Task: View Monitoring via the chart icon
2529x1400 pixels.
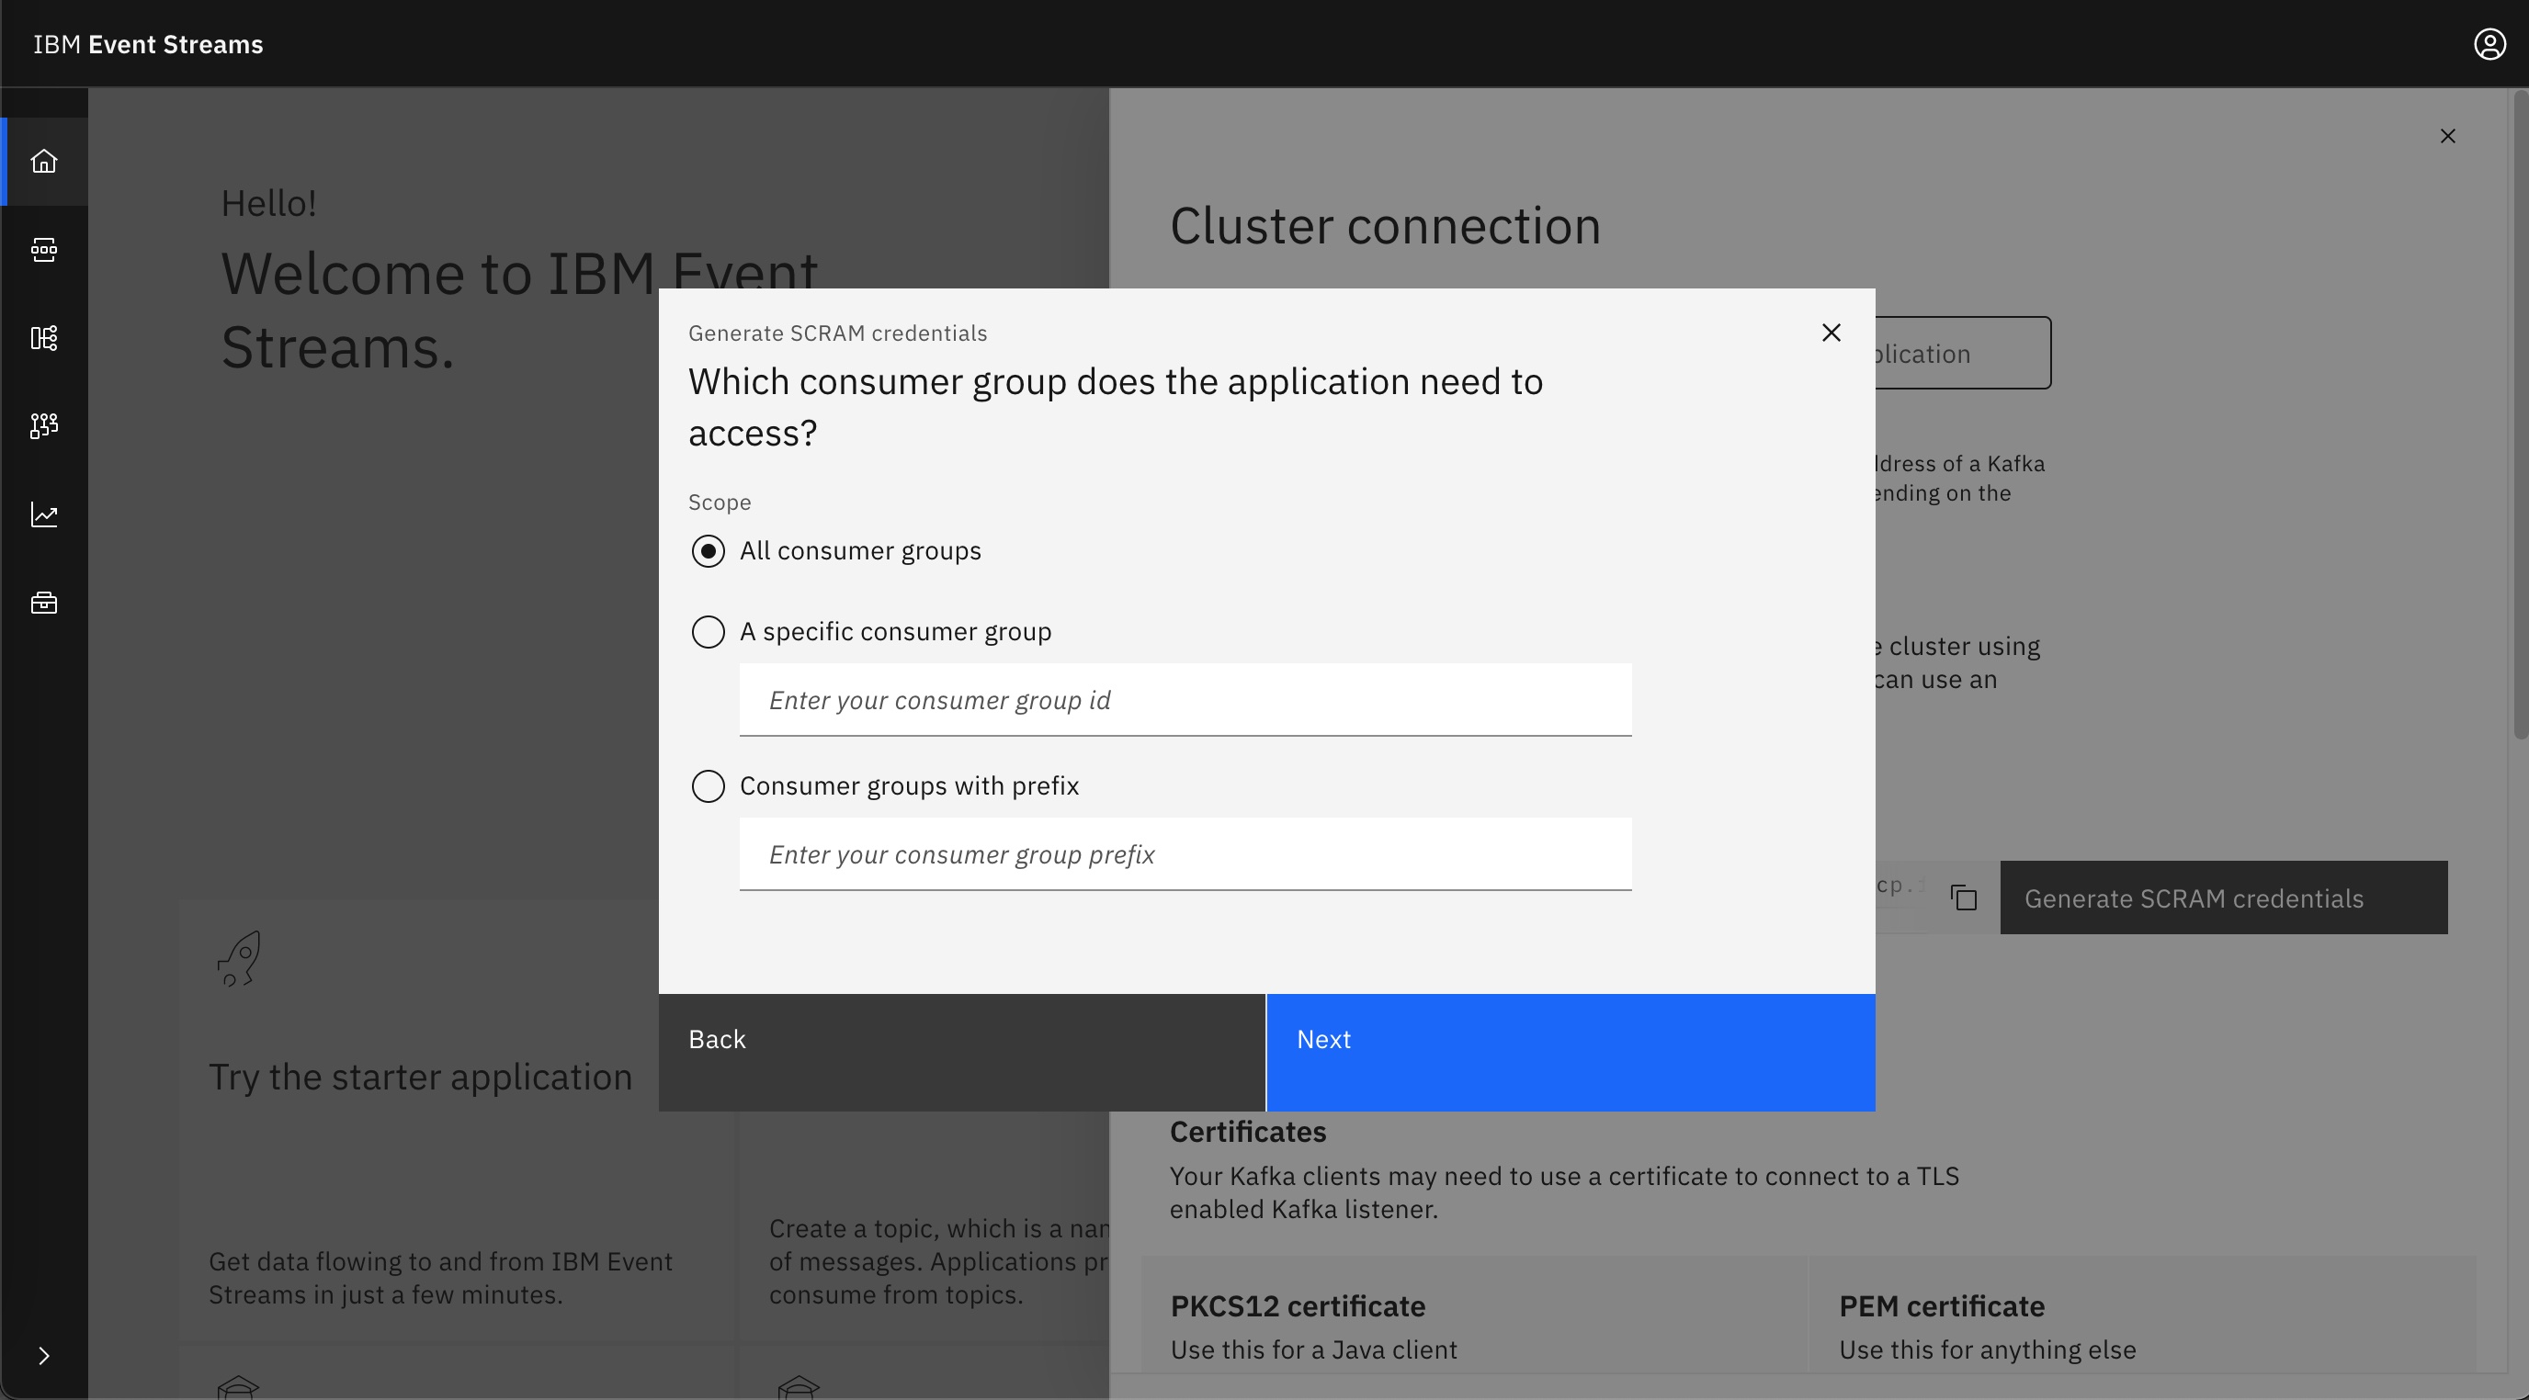Action: click(x=44, y=514)
